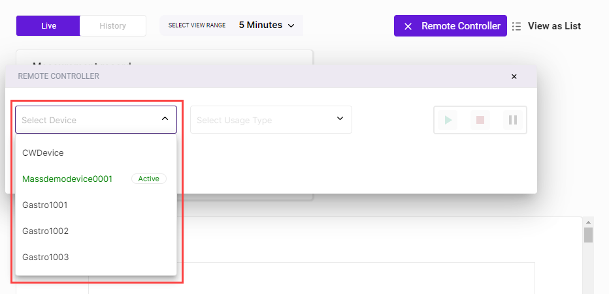Screen dimensions: 609x294
Task: Click the Select Usage Type chevron arrow
Action: click(340, 119)
